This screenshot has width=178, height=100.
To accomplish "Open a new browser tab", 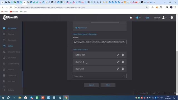I will [154, 2].
